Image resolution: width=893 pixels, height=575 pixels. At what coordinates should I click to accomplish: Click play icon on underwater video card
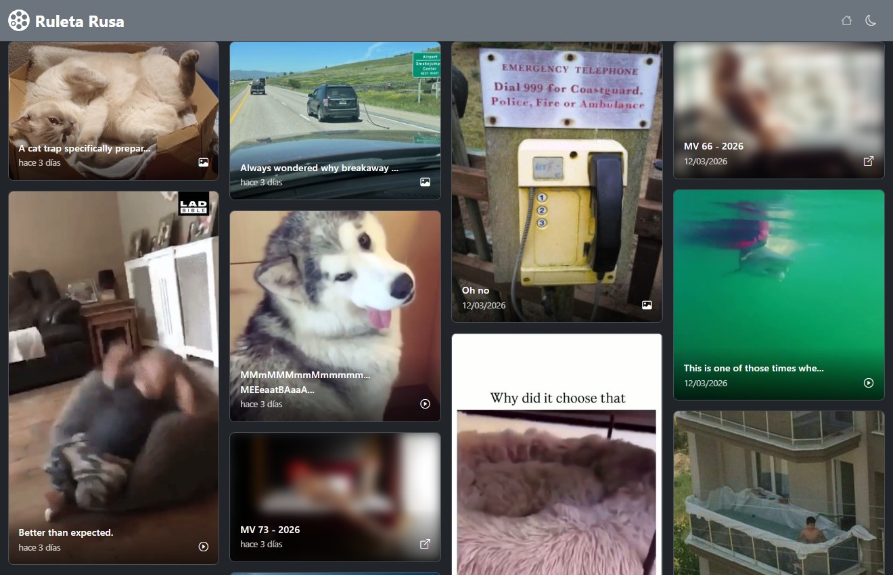(x=869, y=383)
